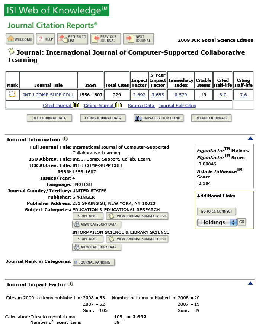Click the Eigenfactor Score 0.00046
259x332 pixels.
[x=207, y=164]
